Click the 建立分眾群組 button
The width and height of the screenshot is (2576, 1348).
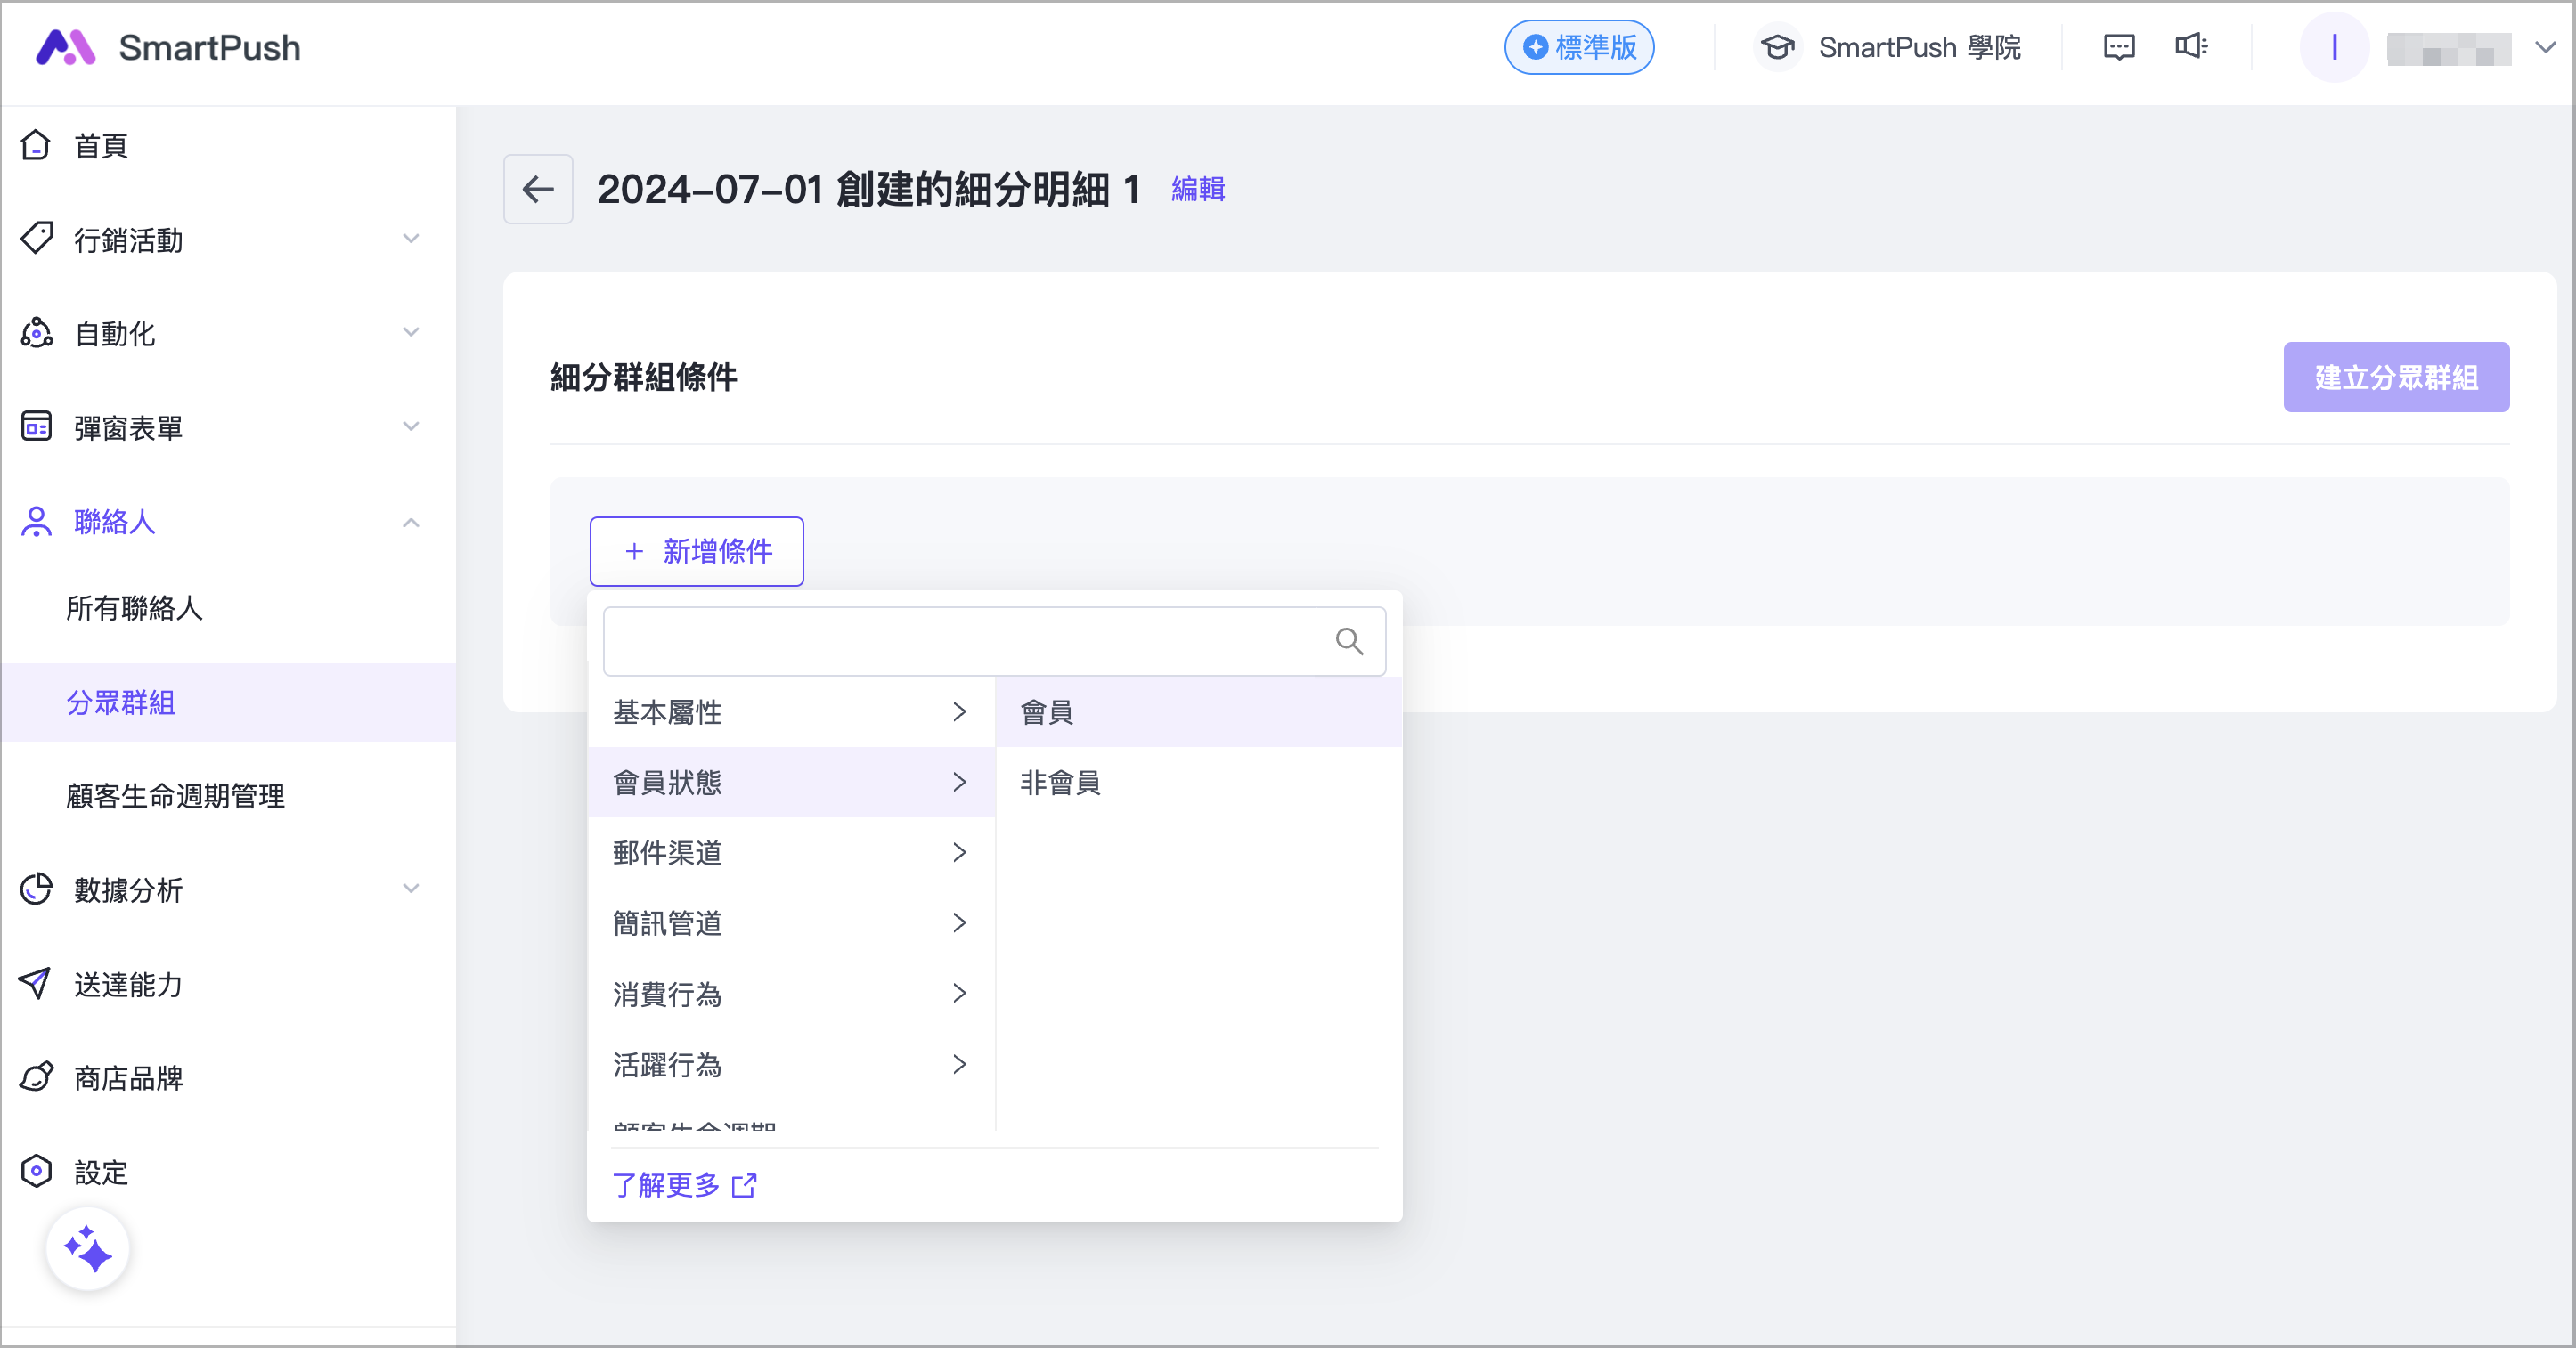[2395, 377]
